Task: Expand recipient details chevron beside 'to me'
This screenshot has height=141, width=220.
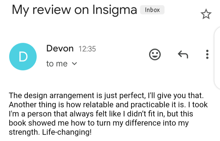Action: [74, 64]
